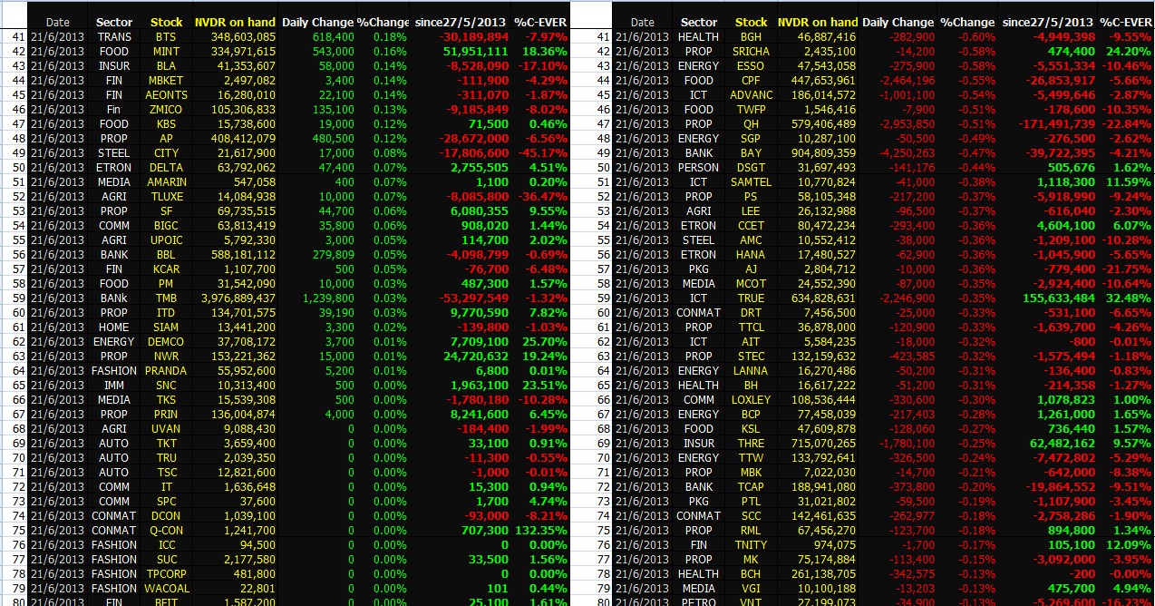Screen dimensions: 1155x606
Task: Select the 715,070,265 cell for THRE
Action: click(822, 444)
